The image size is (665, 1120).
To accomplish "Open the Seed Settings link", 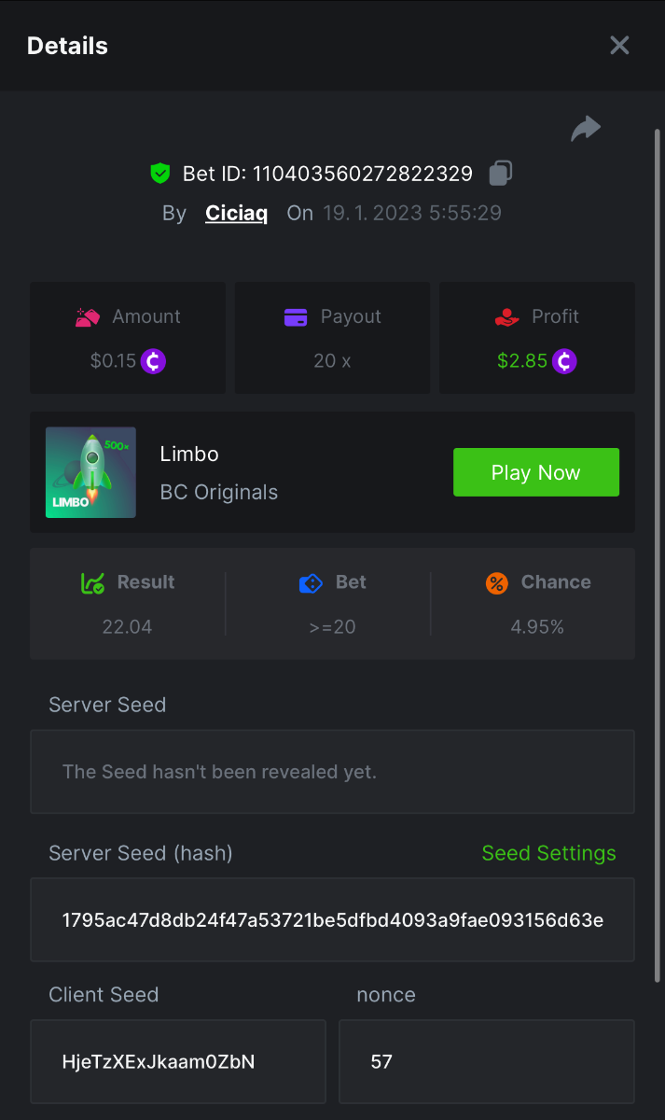I will point(548,853).
